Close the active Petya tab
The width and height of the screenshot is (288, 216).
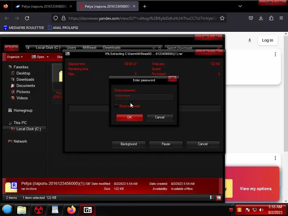pyautogui.click(x=134, y=6)
